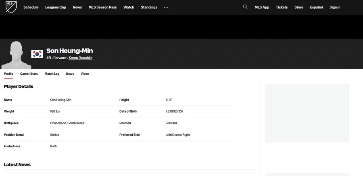Open the search magnifier icon
Viewport: 363px width, 176px height.
[245, 7]
